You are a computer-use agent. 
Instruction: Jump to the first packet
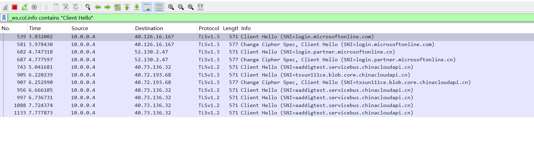pos(127,7)
